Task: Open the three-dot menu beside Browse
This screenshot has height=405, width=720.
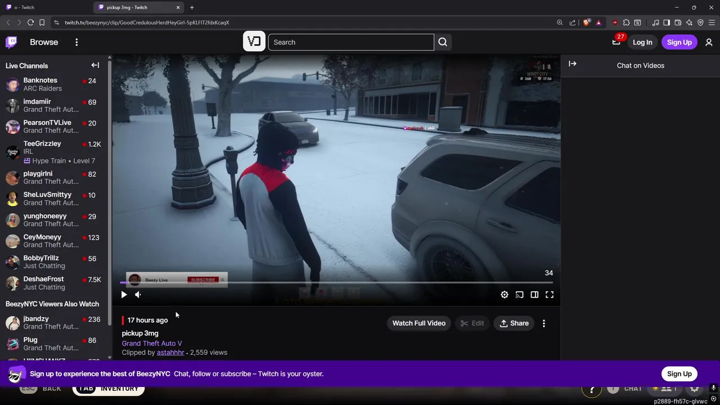Action: pos(76,42)
